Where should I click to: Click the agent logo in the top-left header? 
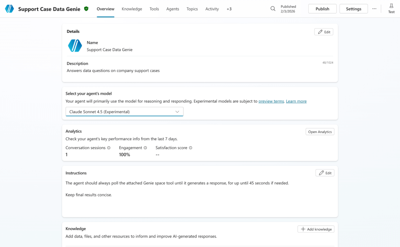pos(9,9)
